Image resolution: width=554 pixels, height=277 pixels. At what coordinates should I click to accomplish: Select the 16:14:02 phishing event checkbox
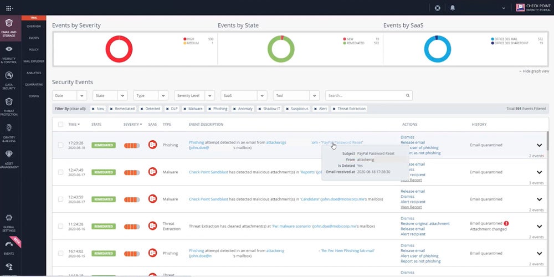point(60,253)
